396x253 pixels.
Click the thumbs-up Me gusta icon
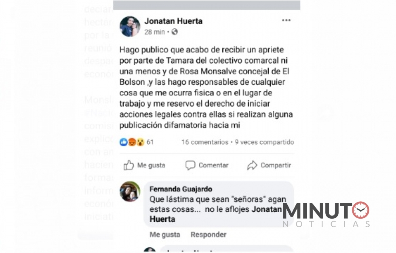click(x=128, y=165)
